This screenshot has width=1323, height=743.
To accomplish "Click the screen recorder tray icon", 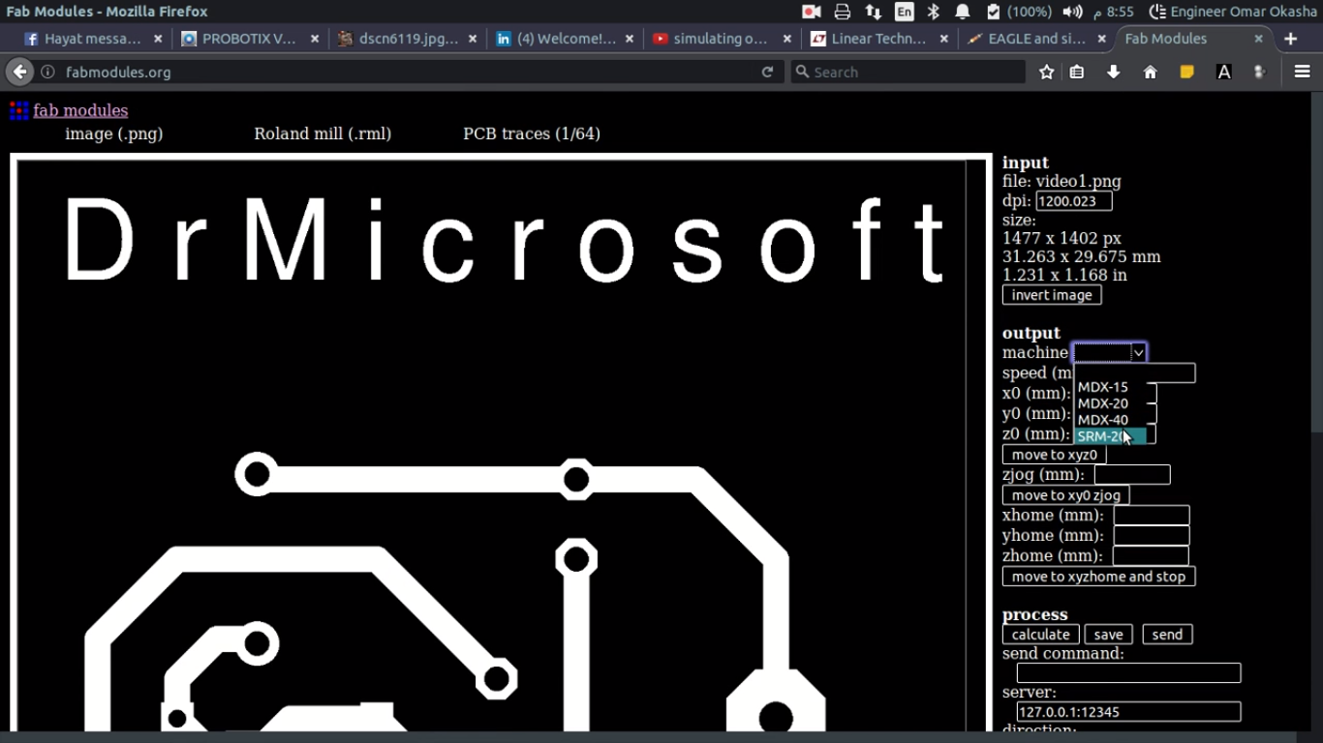I will (812, 12).
